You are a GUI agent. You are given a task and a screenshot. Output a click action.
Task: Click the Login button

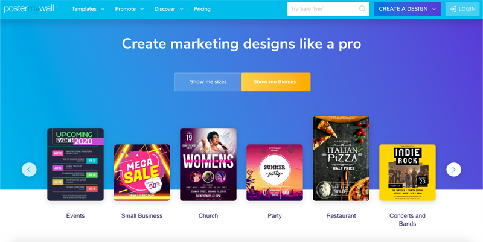(x=462, y=9)
